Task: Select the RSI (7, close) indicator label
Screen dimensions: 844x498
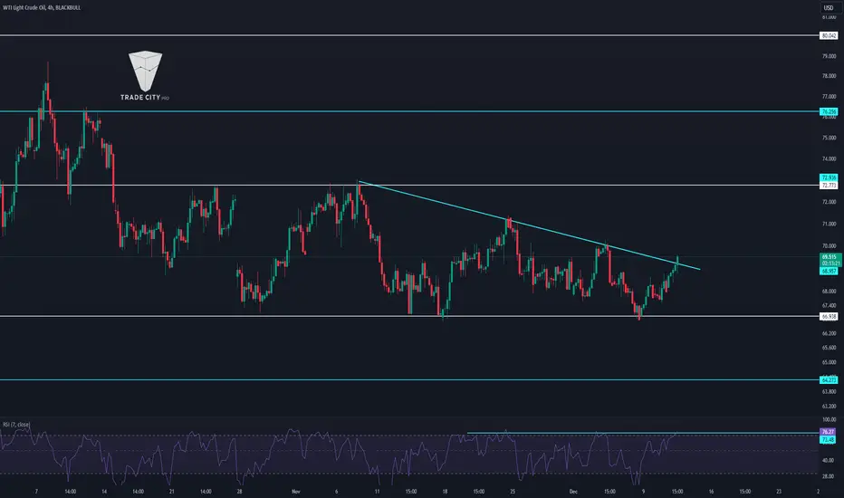Action: coord(16,425)
